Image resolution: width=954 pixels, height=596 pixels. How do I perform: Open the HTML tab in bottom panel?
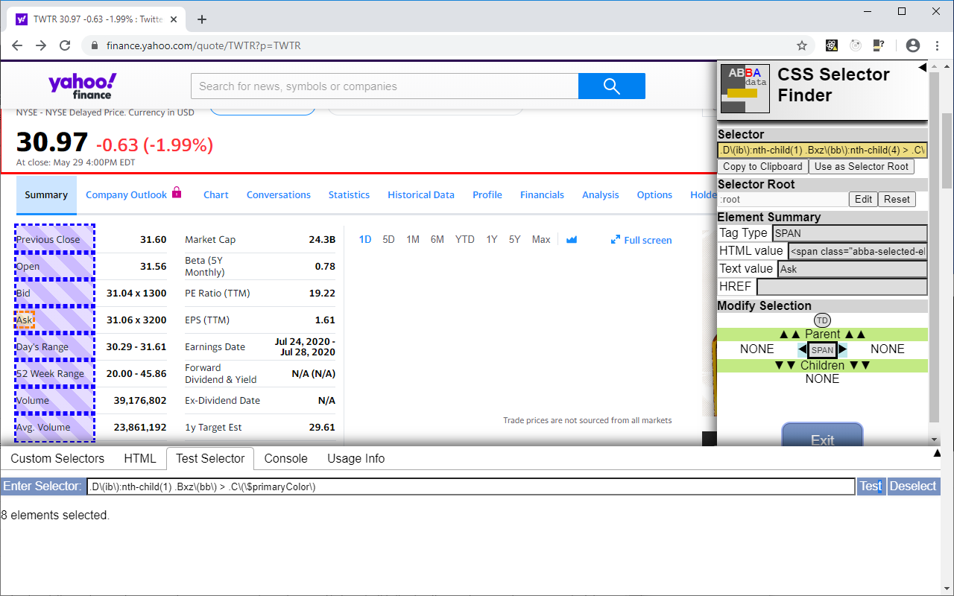[x=140, y=458]
